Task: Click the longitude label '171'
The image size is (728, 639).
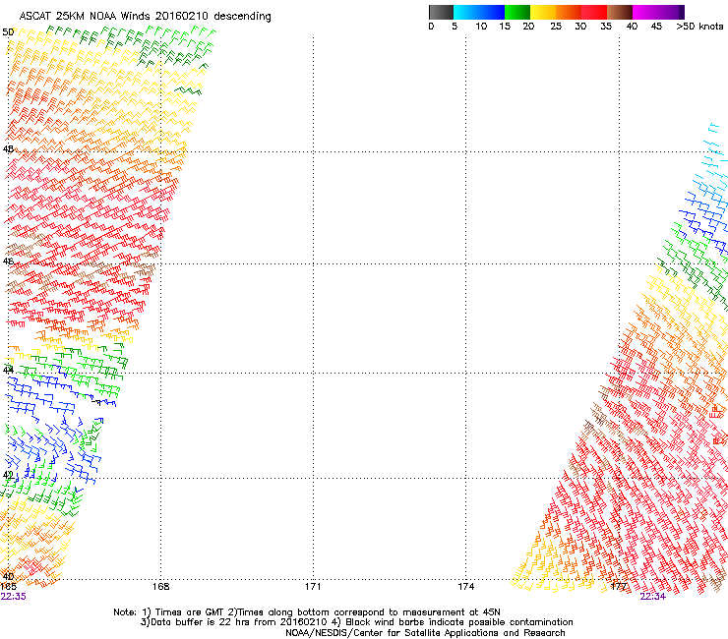Action: [x=313, y=587]
